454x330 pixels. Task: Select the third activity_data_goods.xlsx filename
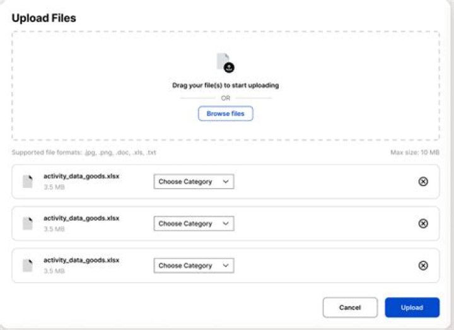click(x=81, y=260)
